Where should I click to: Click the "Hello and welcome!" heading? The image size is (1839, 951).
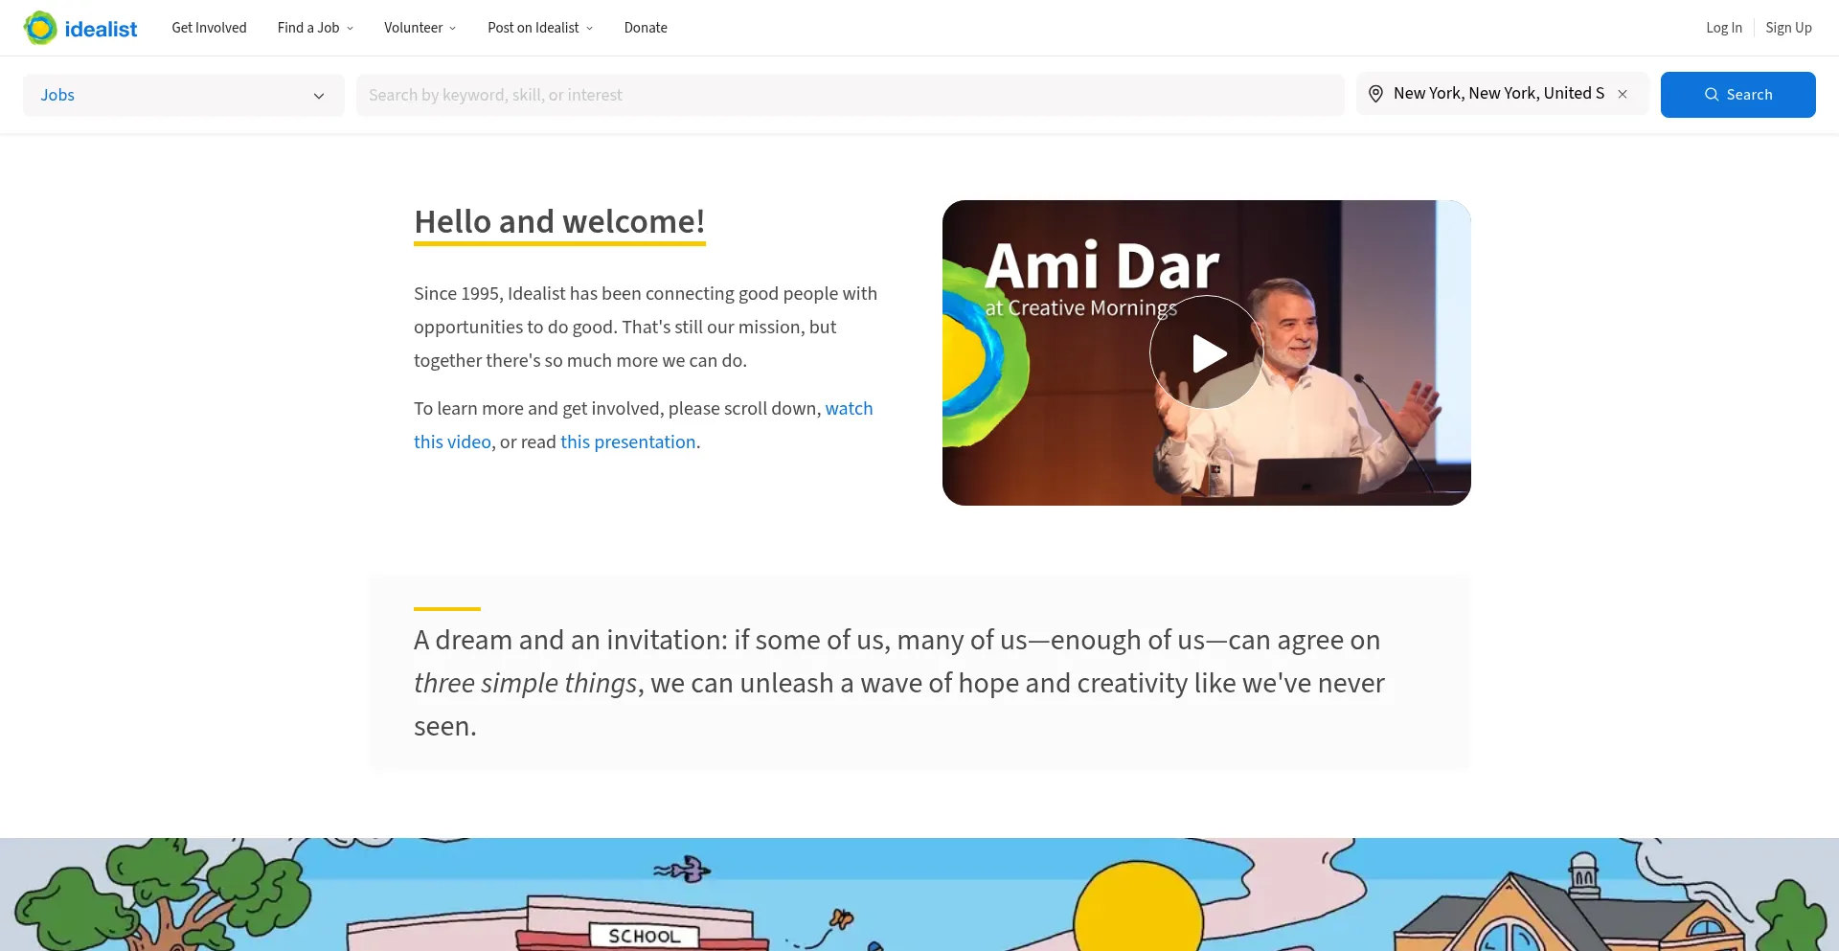559,221
